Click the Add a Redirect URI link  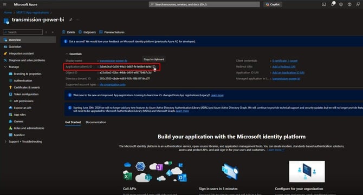tap(284, 66)
